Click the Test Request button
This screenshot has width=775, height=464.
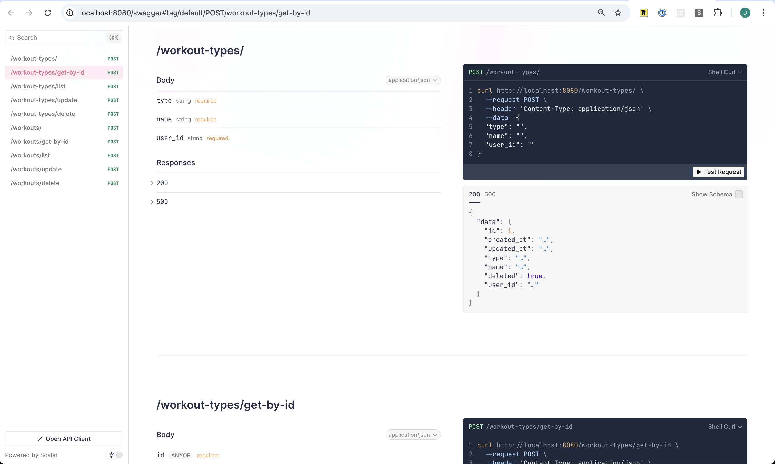(x=718, y=172)
